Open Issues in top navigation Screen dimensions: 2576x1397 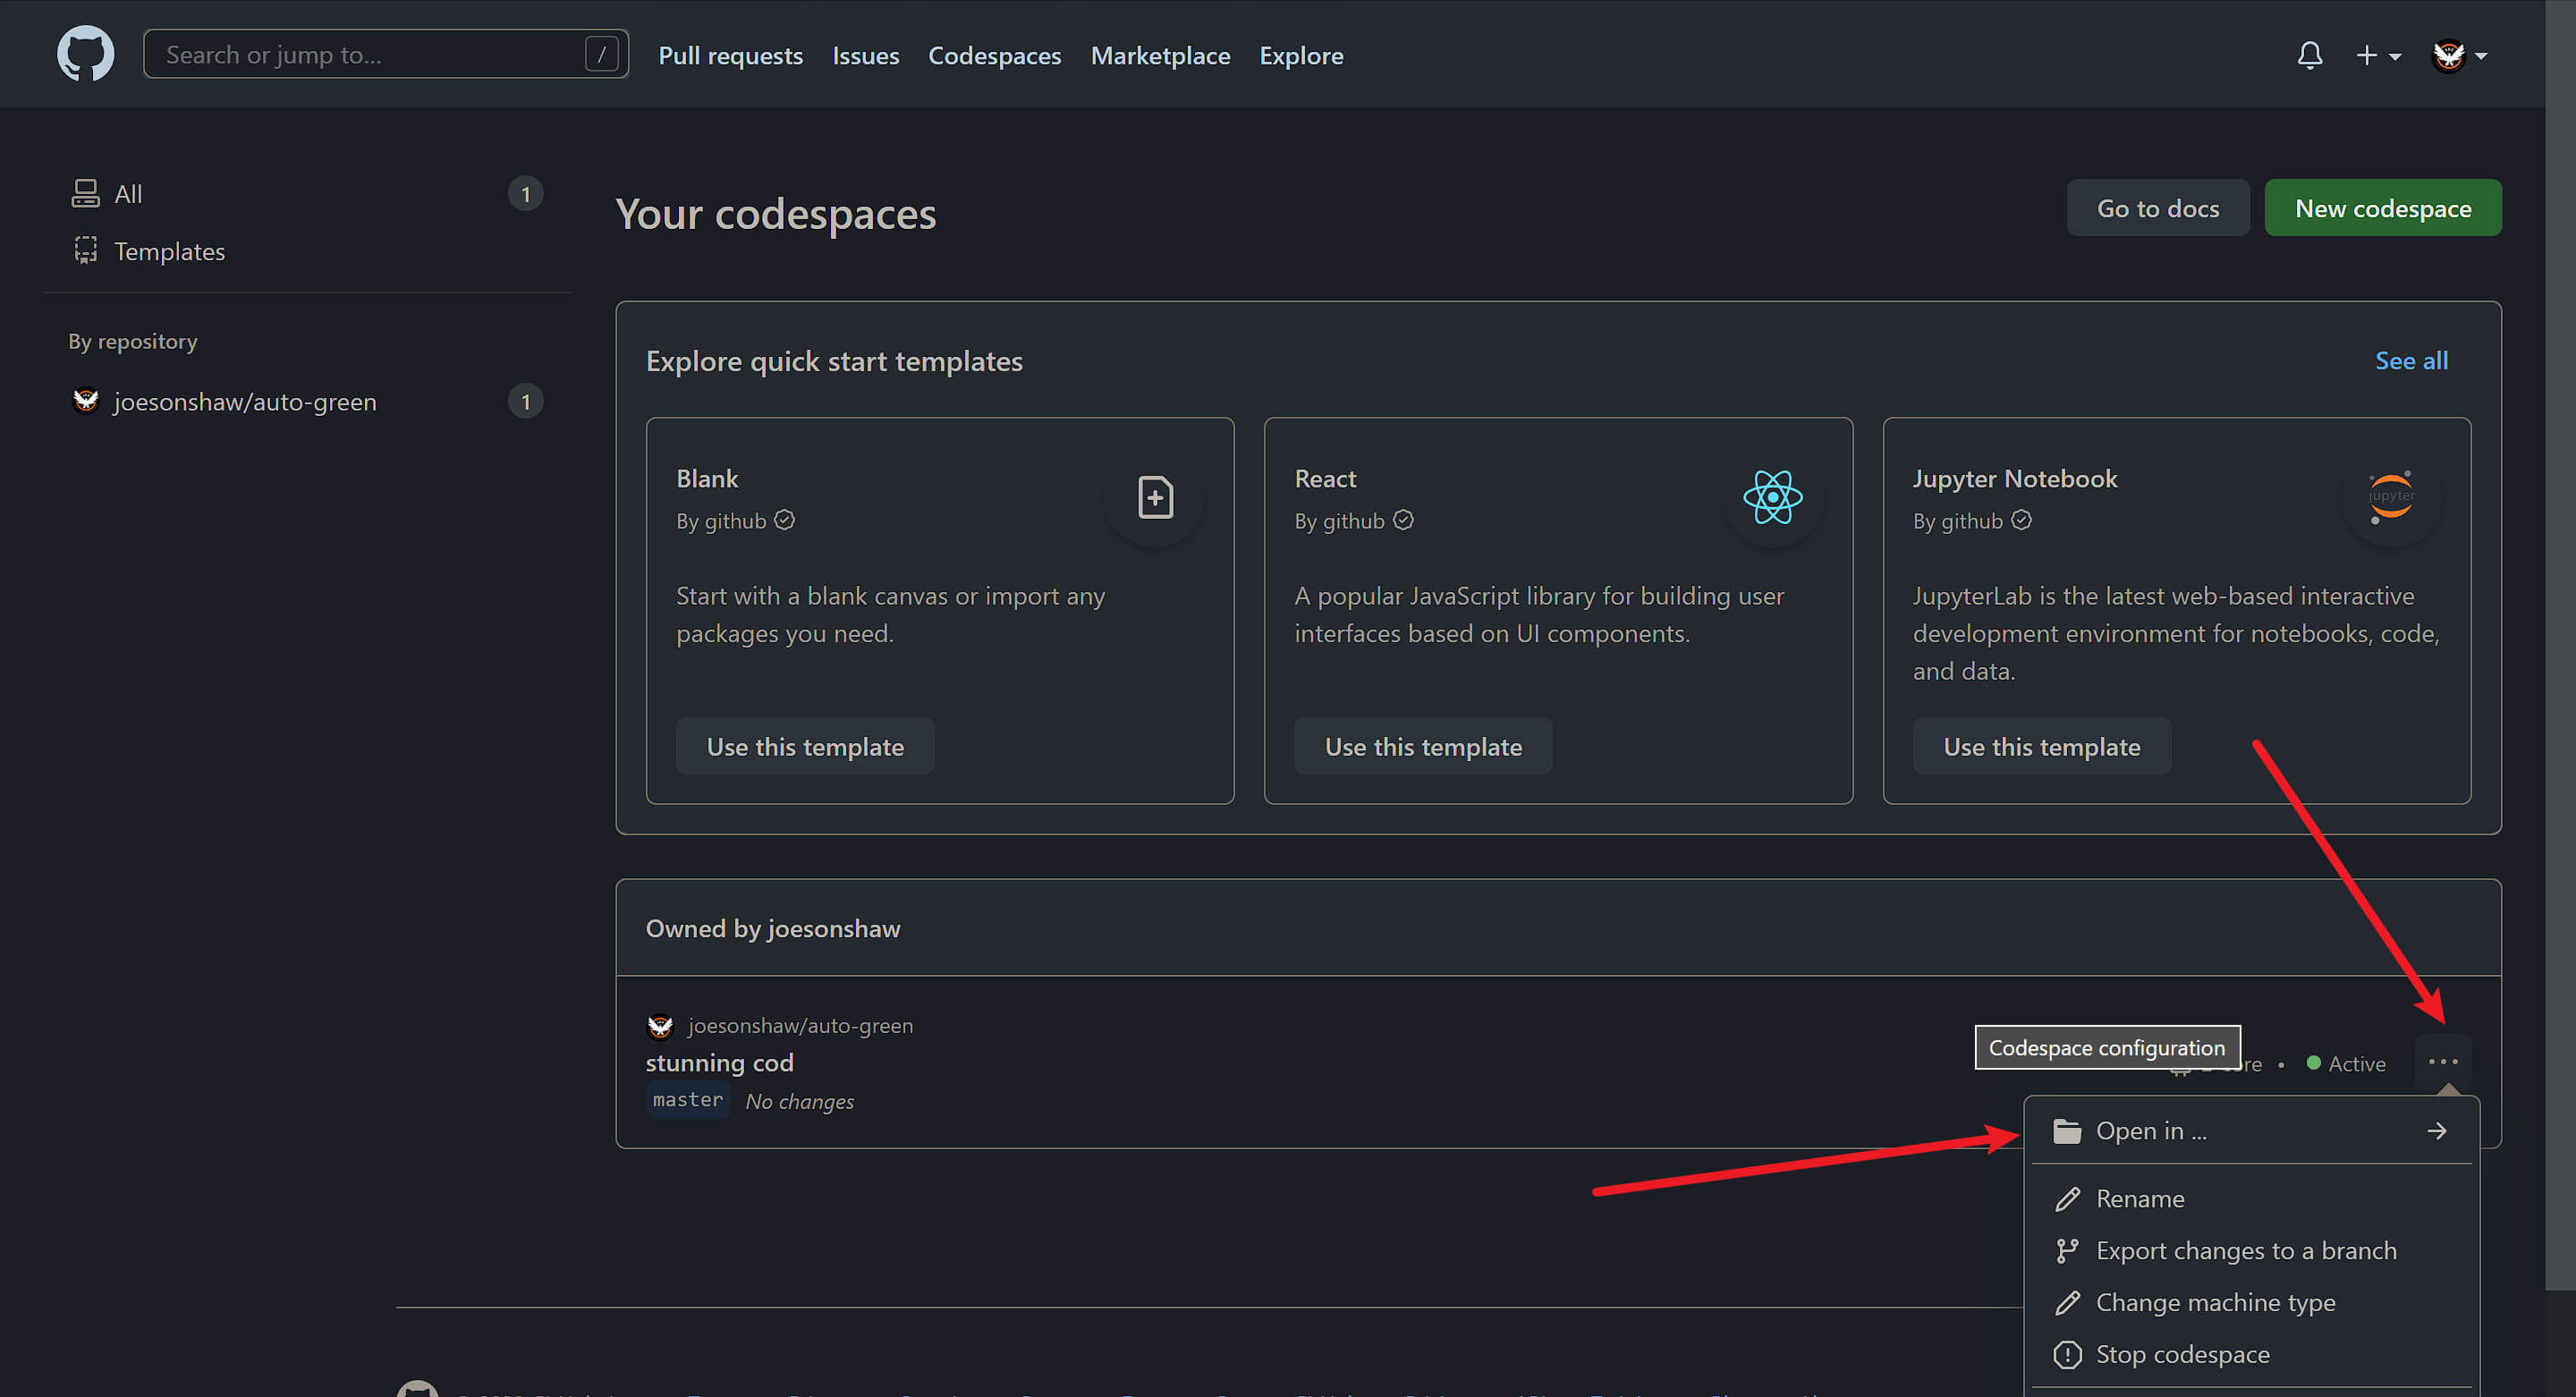pos(865,55)
